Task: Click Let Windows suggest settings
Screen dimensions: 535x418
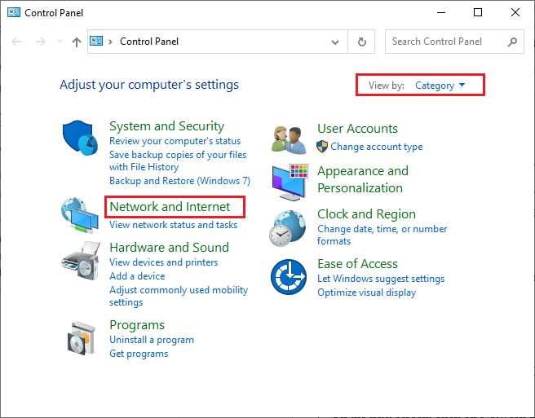Action: coord(381,279)
